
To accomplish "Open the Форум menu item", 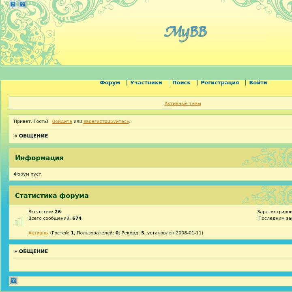I will [x=110, y=82].
